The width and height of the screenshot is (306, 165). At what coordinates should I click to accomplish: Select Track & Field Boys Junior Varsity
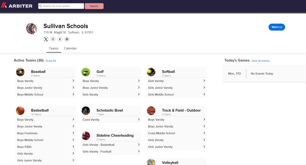(176, 126)
